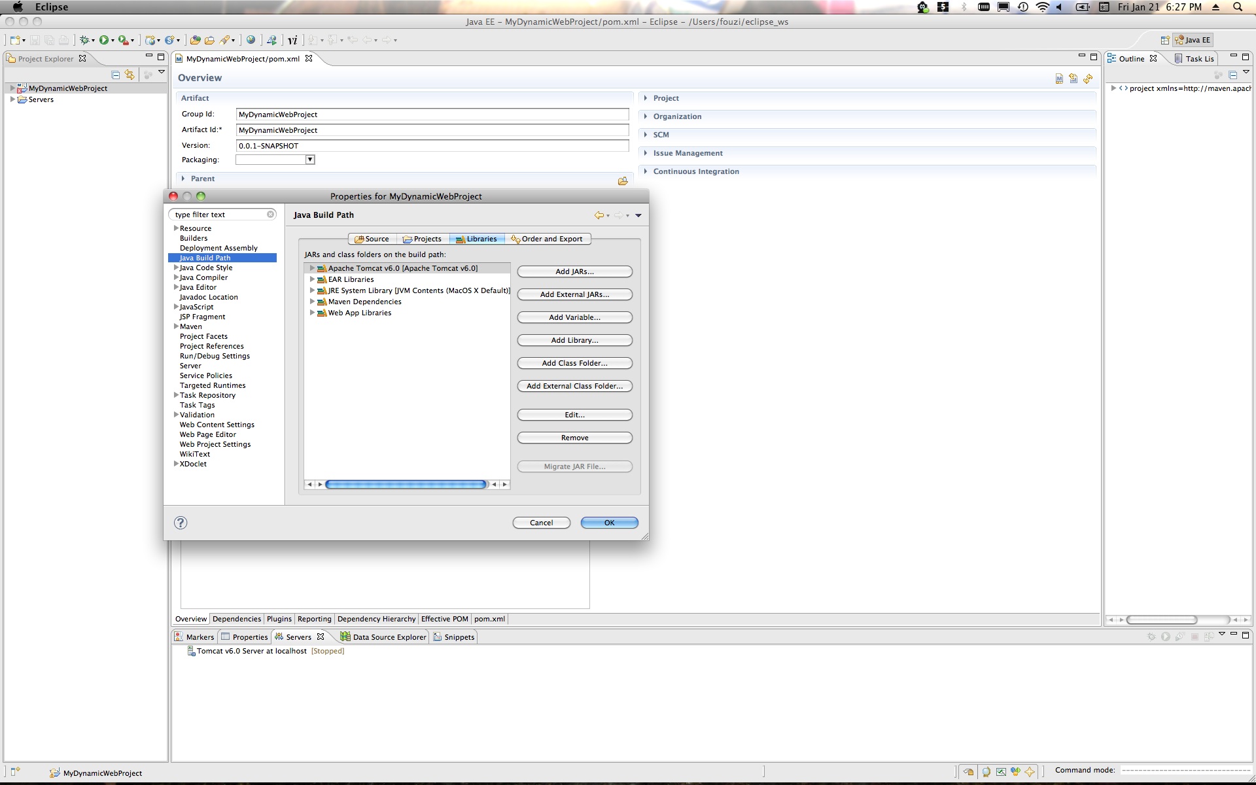
Task: Expand the Organization section
Action: click(x=646, y=116)
